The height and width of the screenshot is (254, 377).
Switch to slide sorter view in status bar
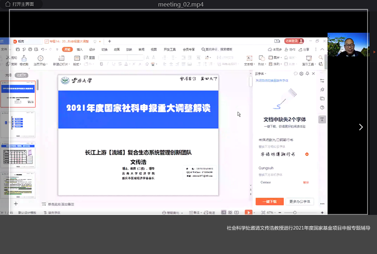click(x=229, y=213)
